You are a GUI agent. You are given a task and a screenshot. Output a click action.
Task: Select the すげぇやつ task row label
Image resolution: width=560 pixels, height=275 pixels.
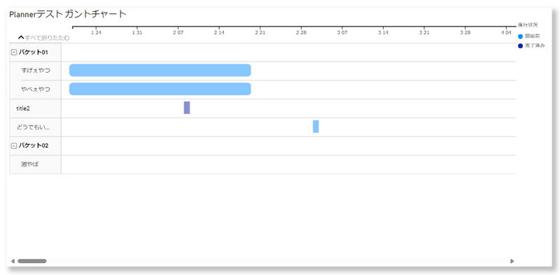(x=36, y=71)
